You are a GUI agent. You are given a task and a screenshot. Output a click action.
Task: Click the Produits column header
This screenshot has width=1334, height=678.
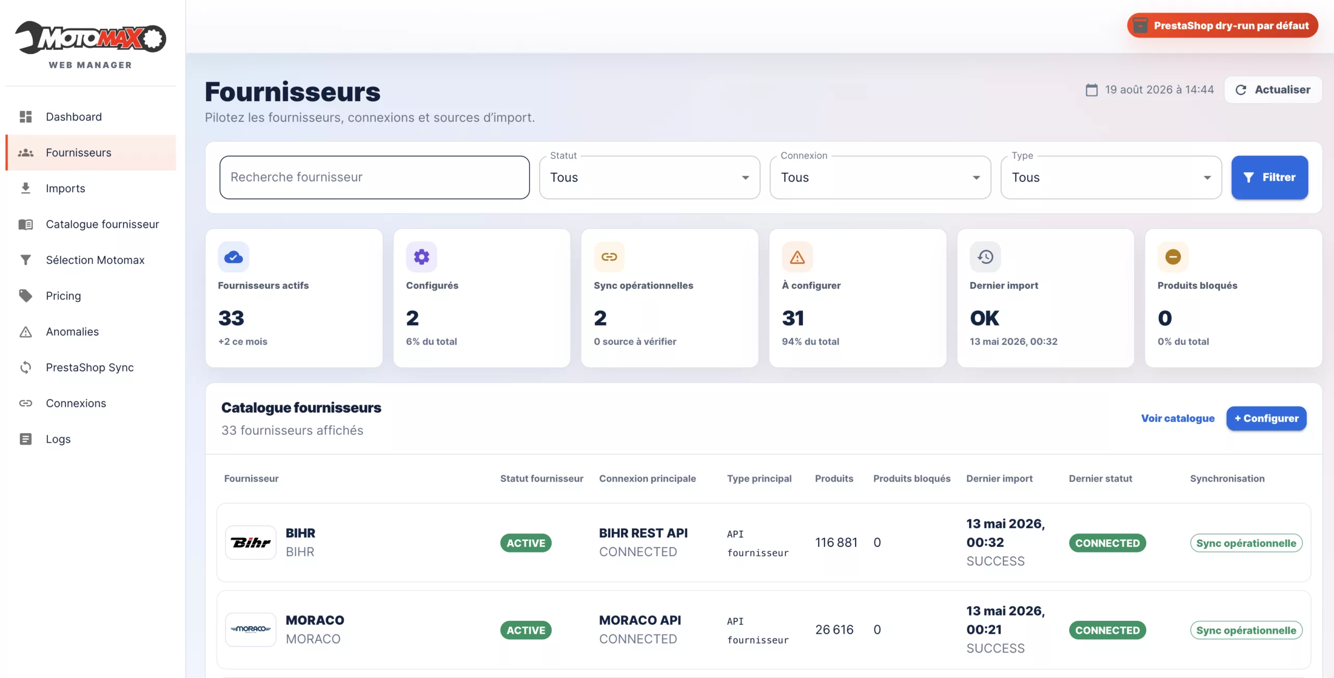point(834,479)
